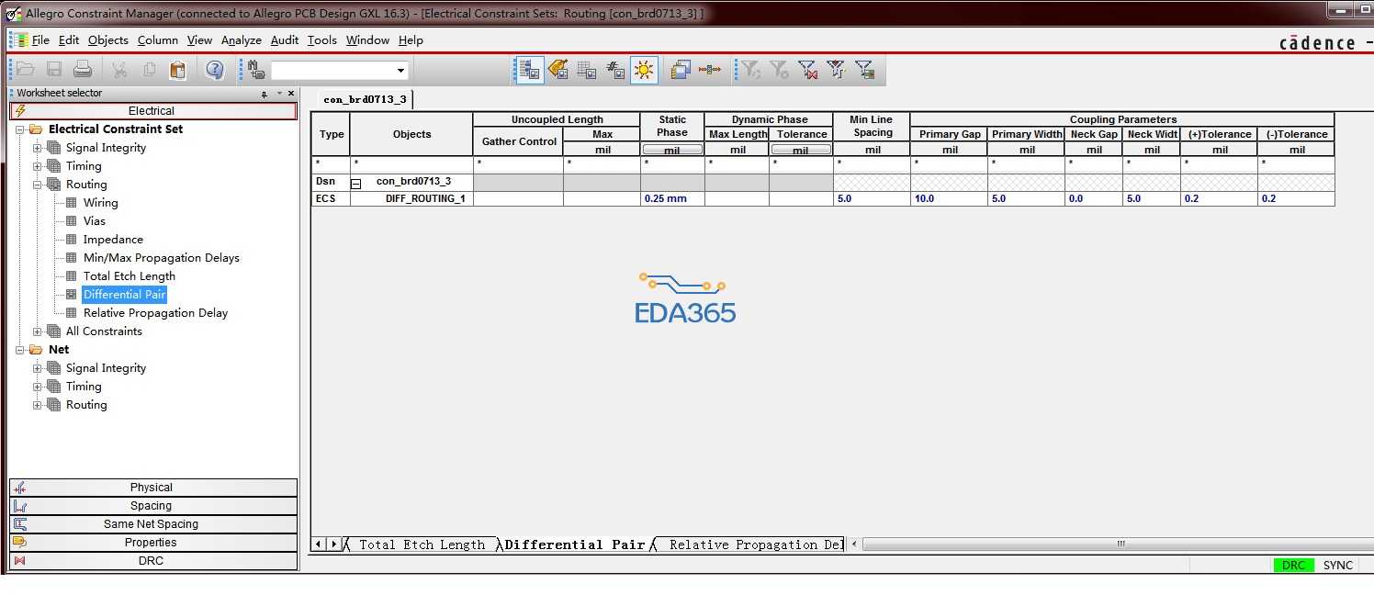Click the clear filter icon with red X
Viewport: 1374px width, 595px height.
[807, 70]
